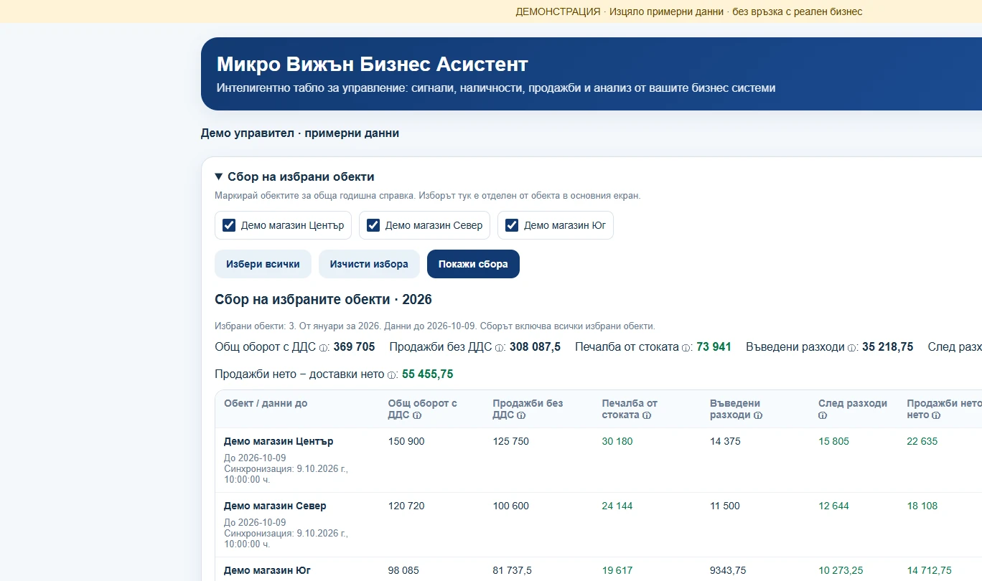Click the Обект / данни до column header
Viewport: 982px width, 581px height.
[266, 404]
